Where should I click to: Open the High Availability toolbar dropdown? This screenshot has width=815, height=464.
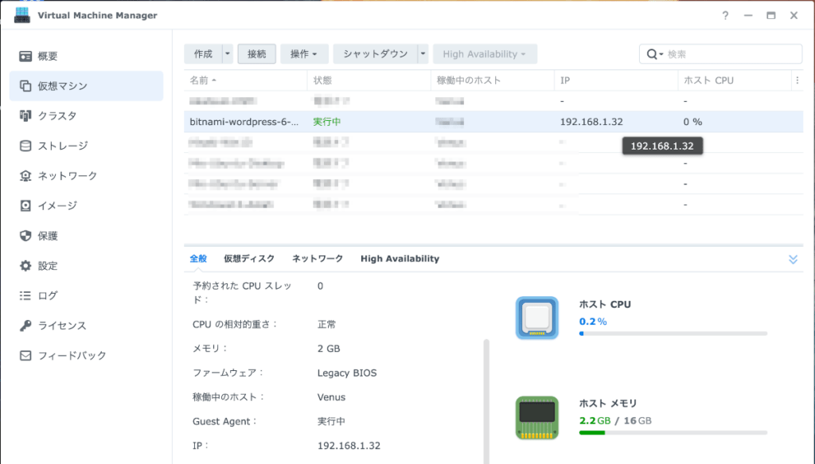[485, 54]
